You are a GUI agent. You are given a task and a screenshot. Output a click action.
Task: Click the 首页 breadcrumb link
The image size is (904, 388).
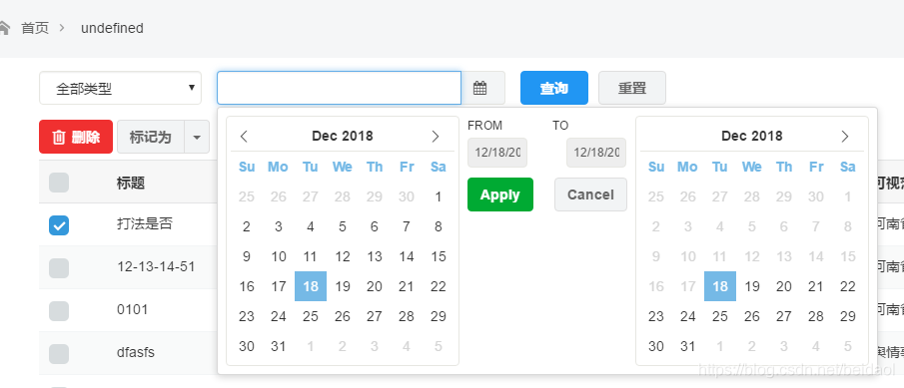35,28
